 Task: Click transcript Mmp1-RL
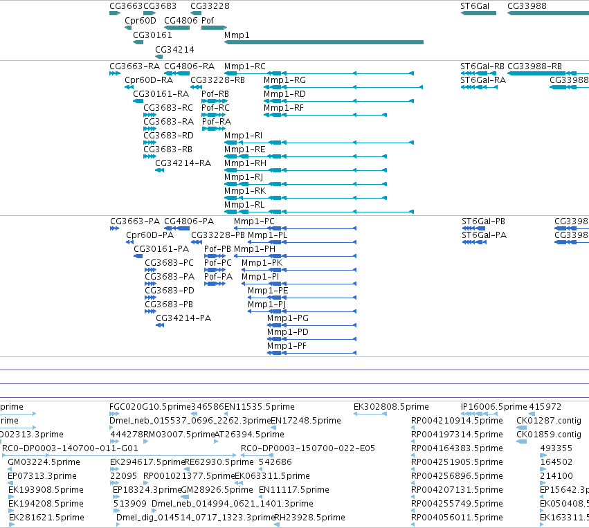[319, 212]
